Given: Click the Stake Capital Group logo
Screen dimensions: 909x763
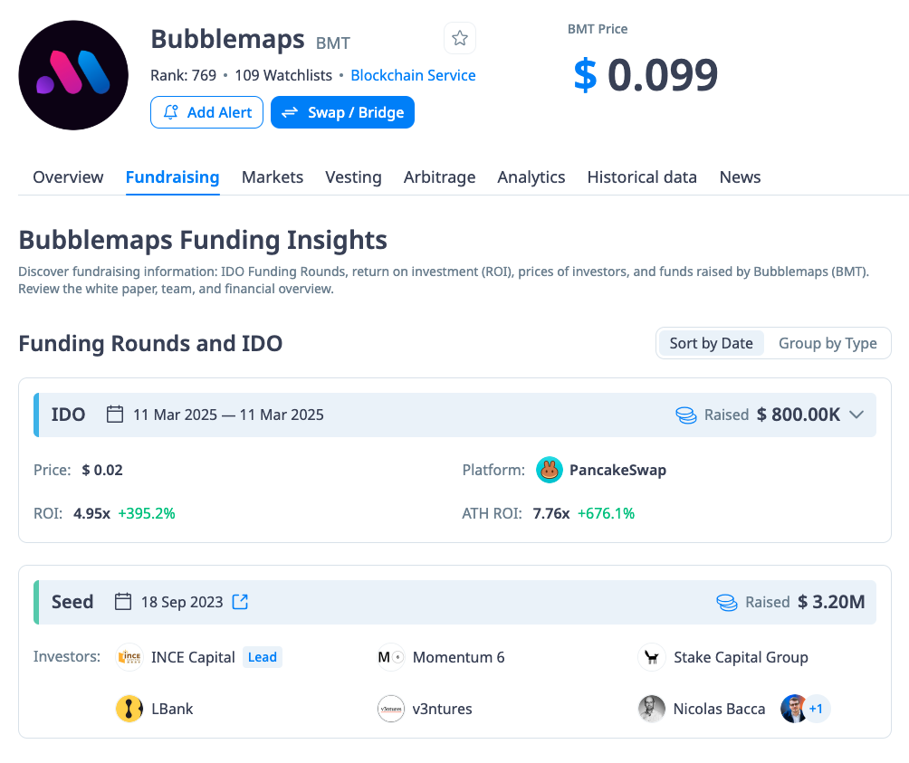Looking at the screenshot, I should point(651,657).
